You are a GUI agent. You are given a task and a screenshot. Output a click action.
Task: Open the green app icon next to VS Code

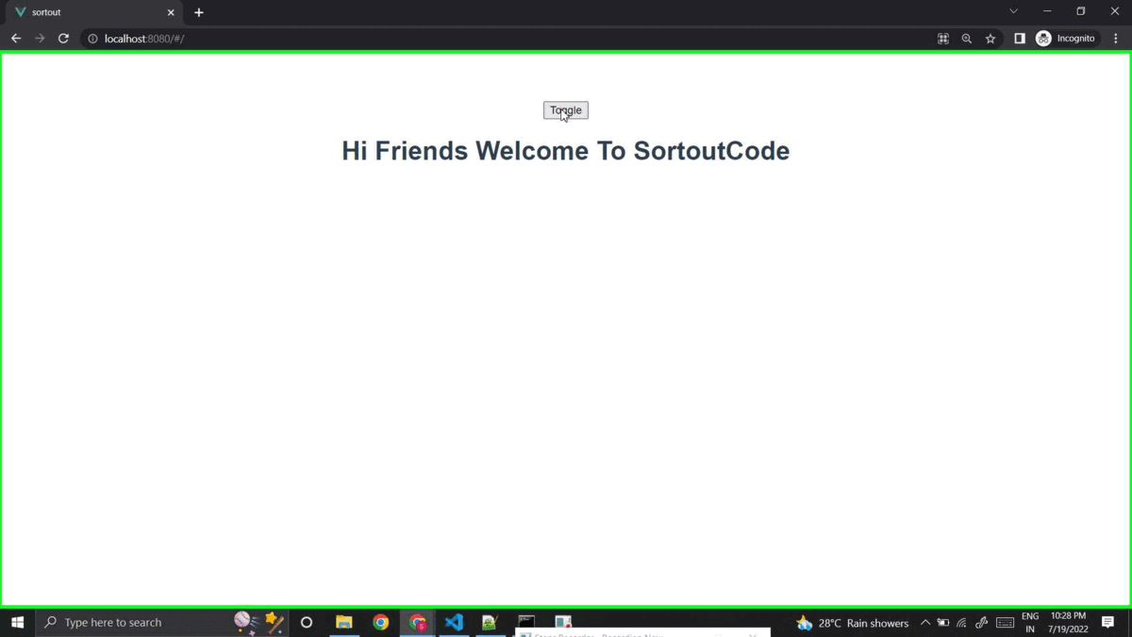point(490,623)
